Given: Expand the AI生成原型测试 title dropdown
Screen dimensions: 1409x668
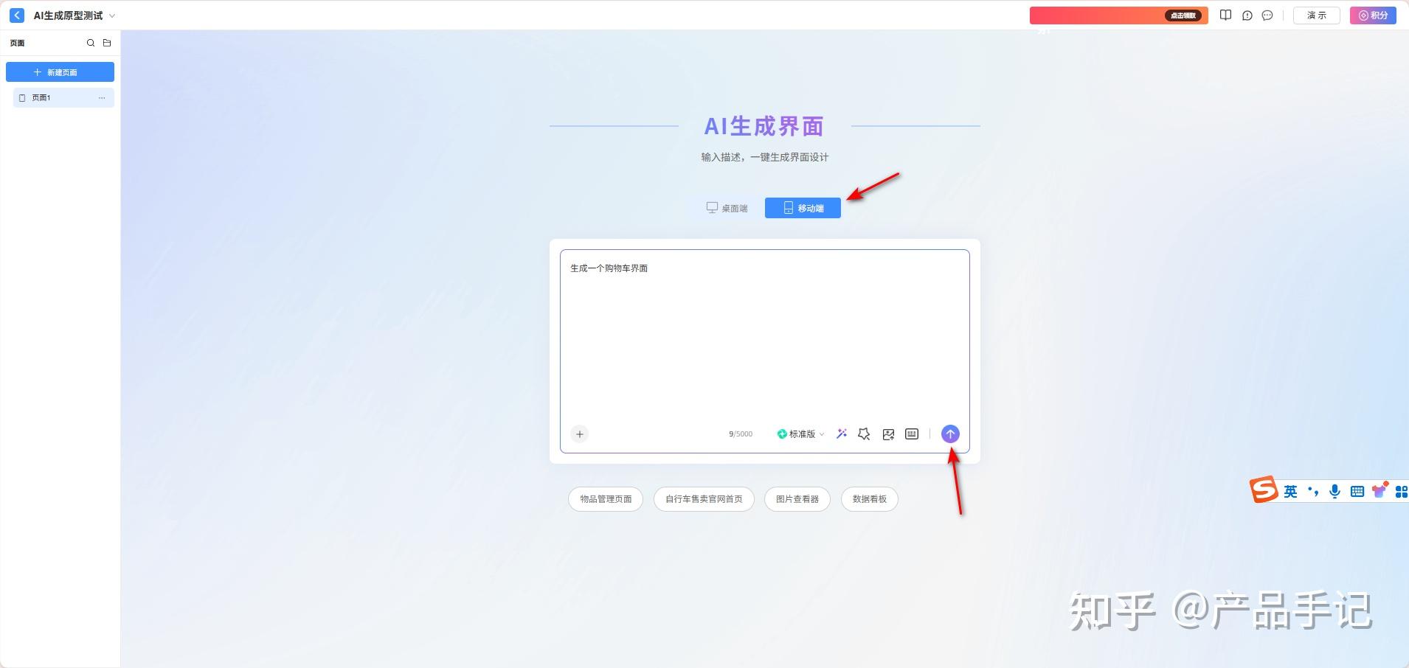Looking at the screenshot, I should 111,15.
